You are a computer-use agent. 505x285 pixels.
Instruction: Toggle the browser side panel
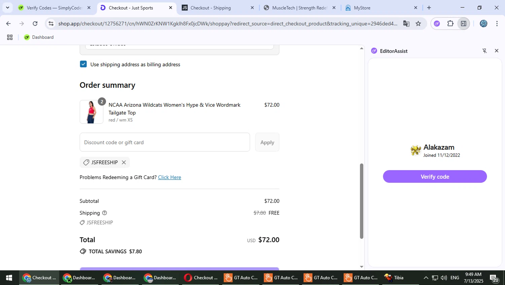click(464, 24)
